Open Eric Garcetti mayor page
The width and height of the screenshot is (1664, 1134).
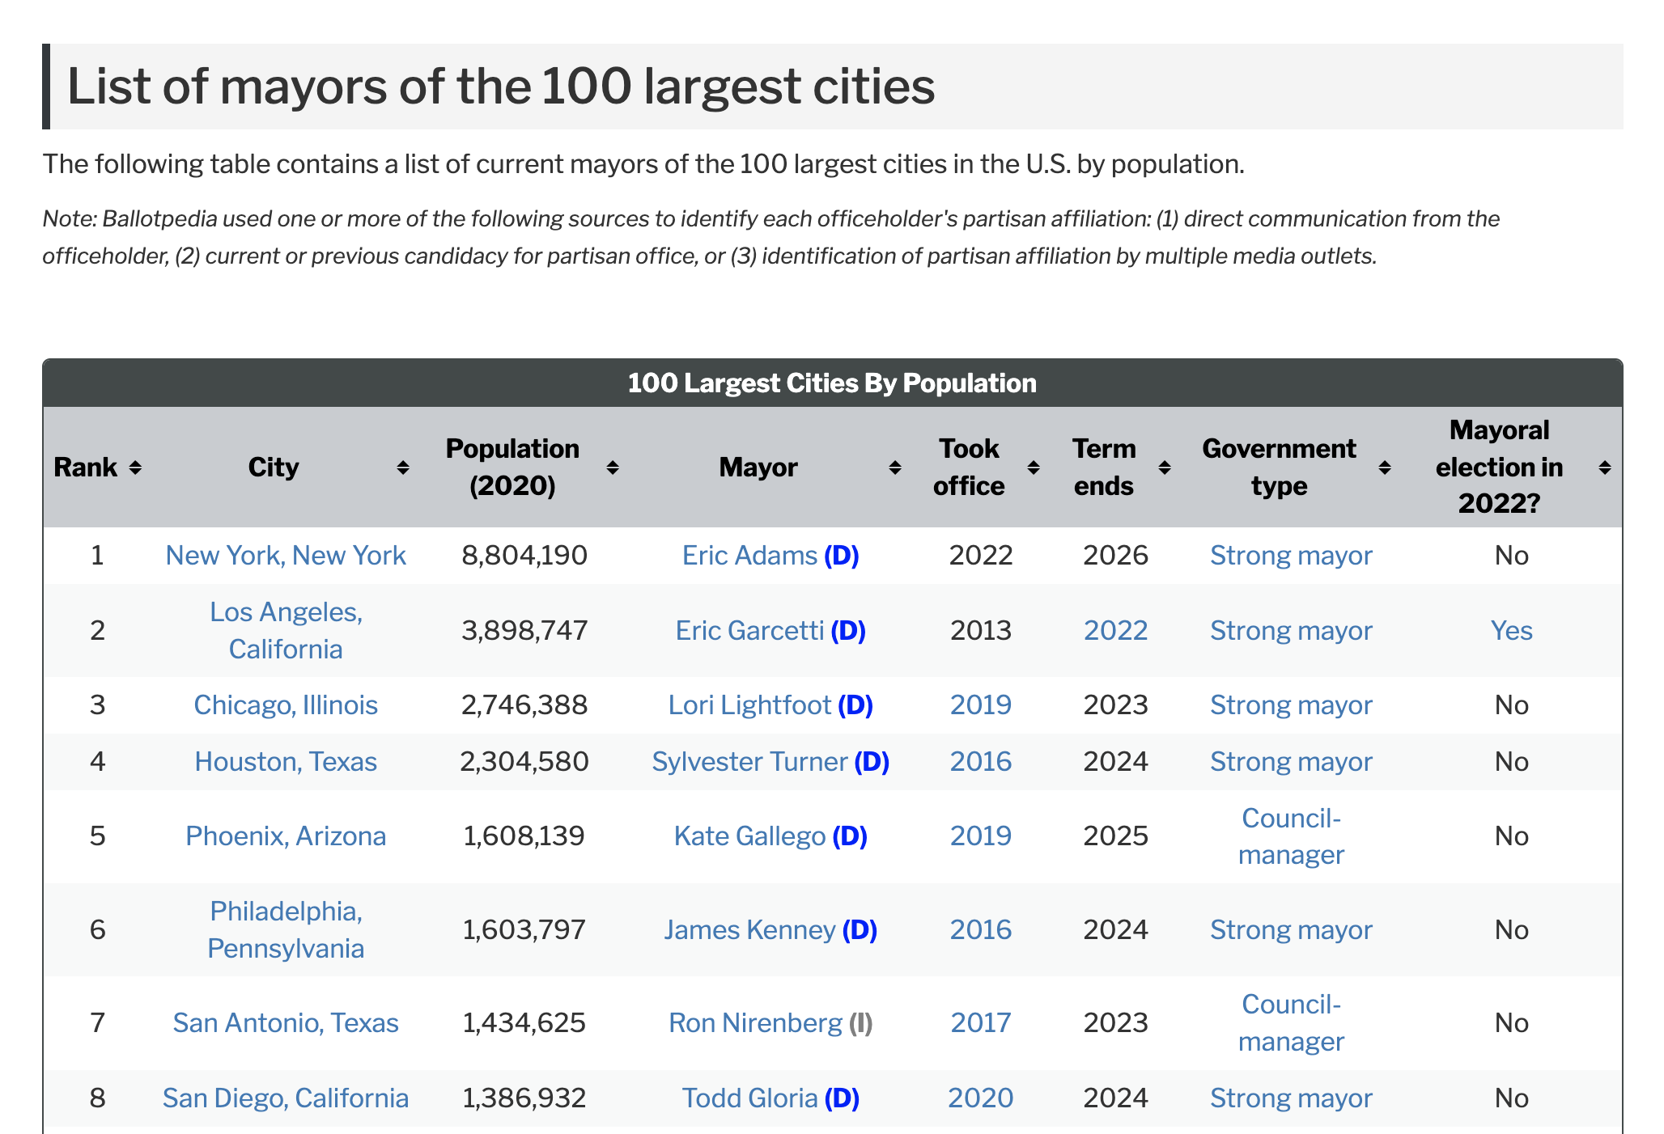pos(749,631)
